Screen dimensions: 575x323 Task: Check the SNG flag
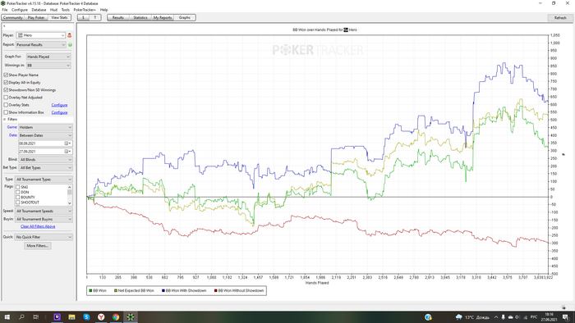[x=17, y=187]
